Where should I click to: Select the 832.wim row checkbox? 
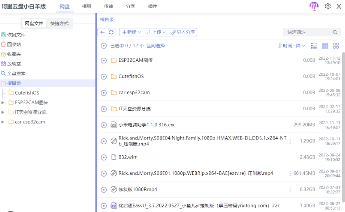104,158
